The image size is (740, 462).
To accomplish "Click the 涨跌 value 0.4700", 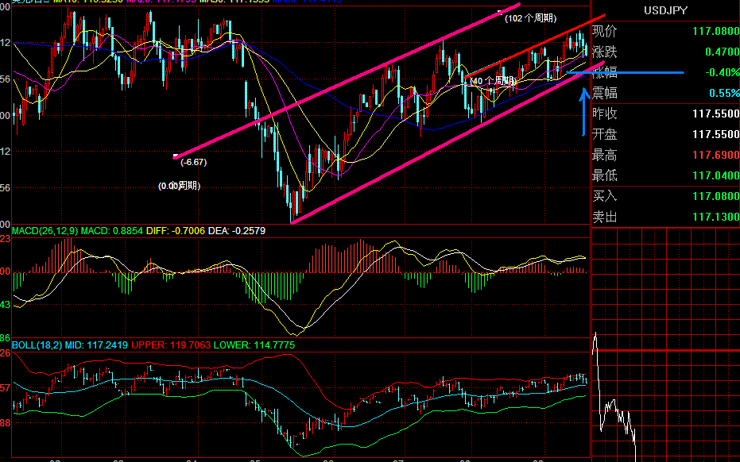I will pyautogui.click(x=722, y=52).
